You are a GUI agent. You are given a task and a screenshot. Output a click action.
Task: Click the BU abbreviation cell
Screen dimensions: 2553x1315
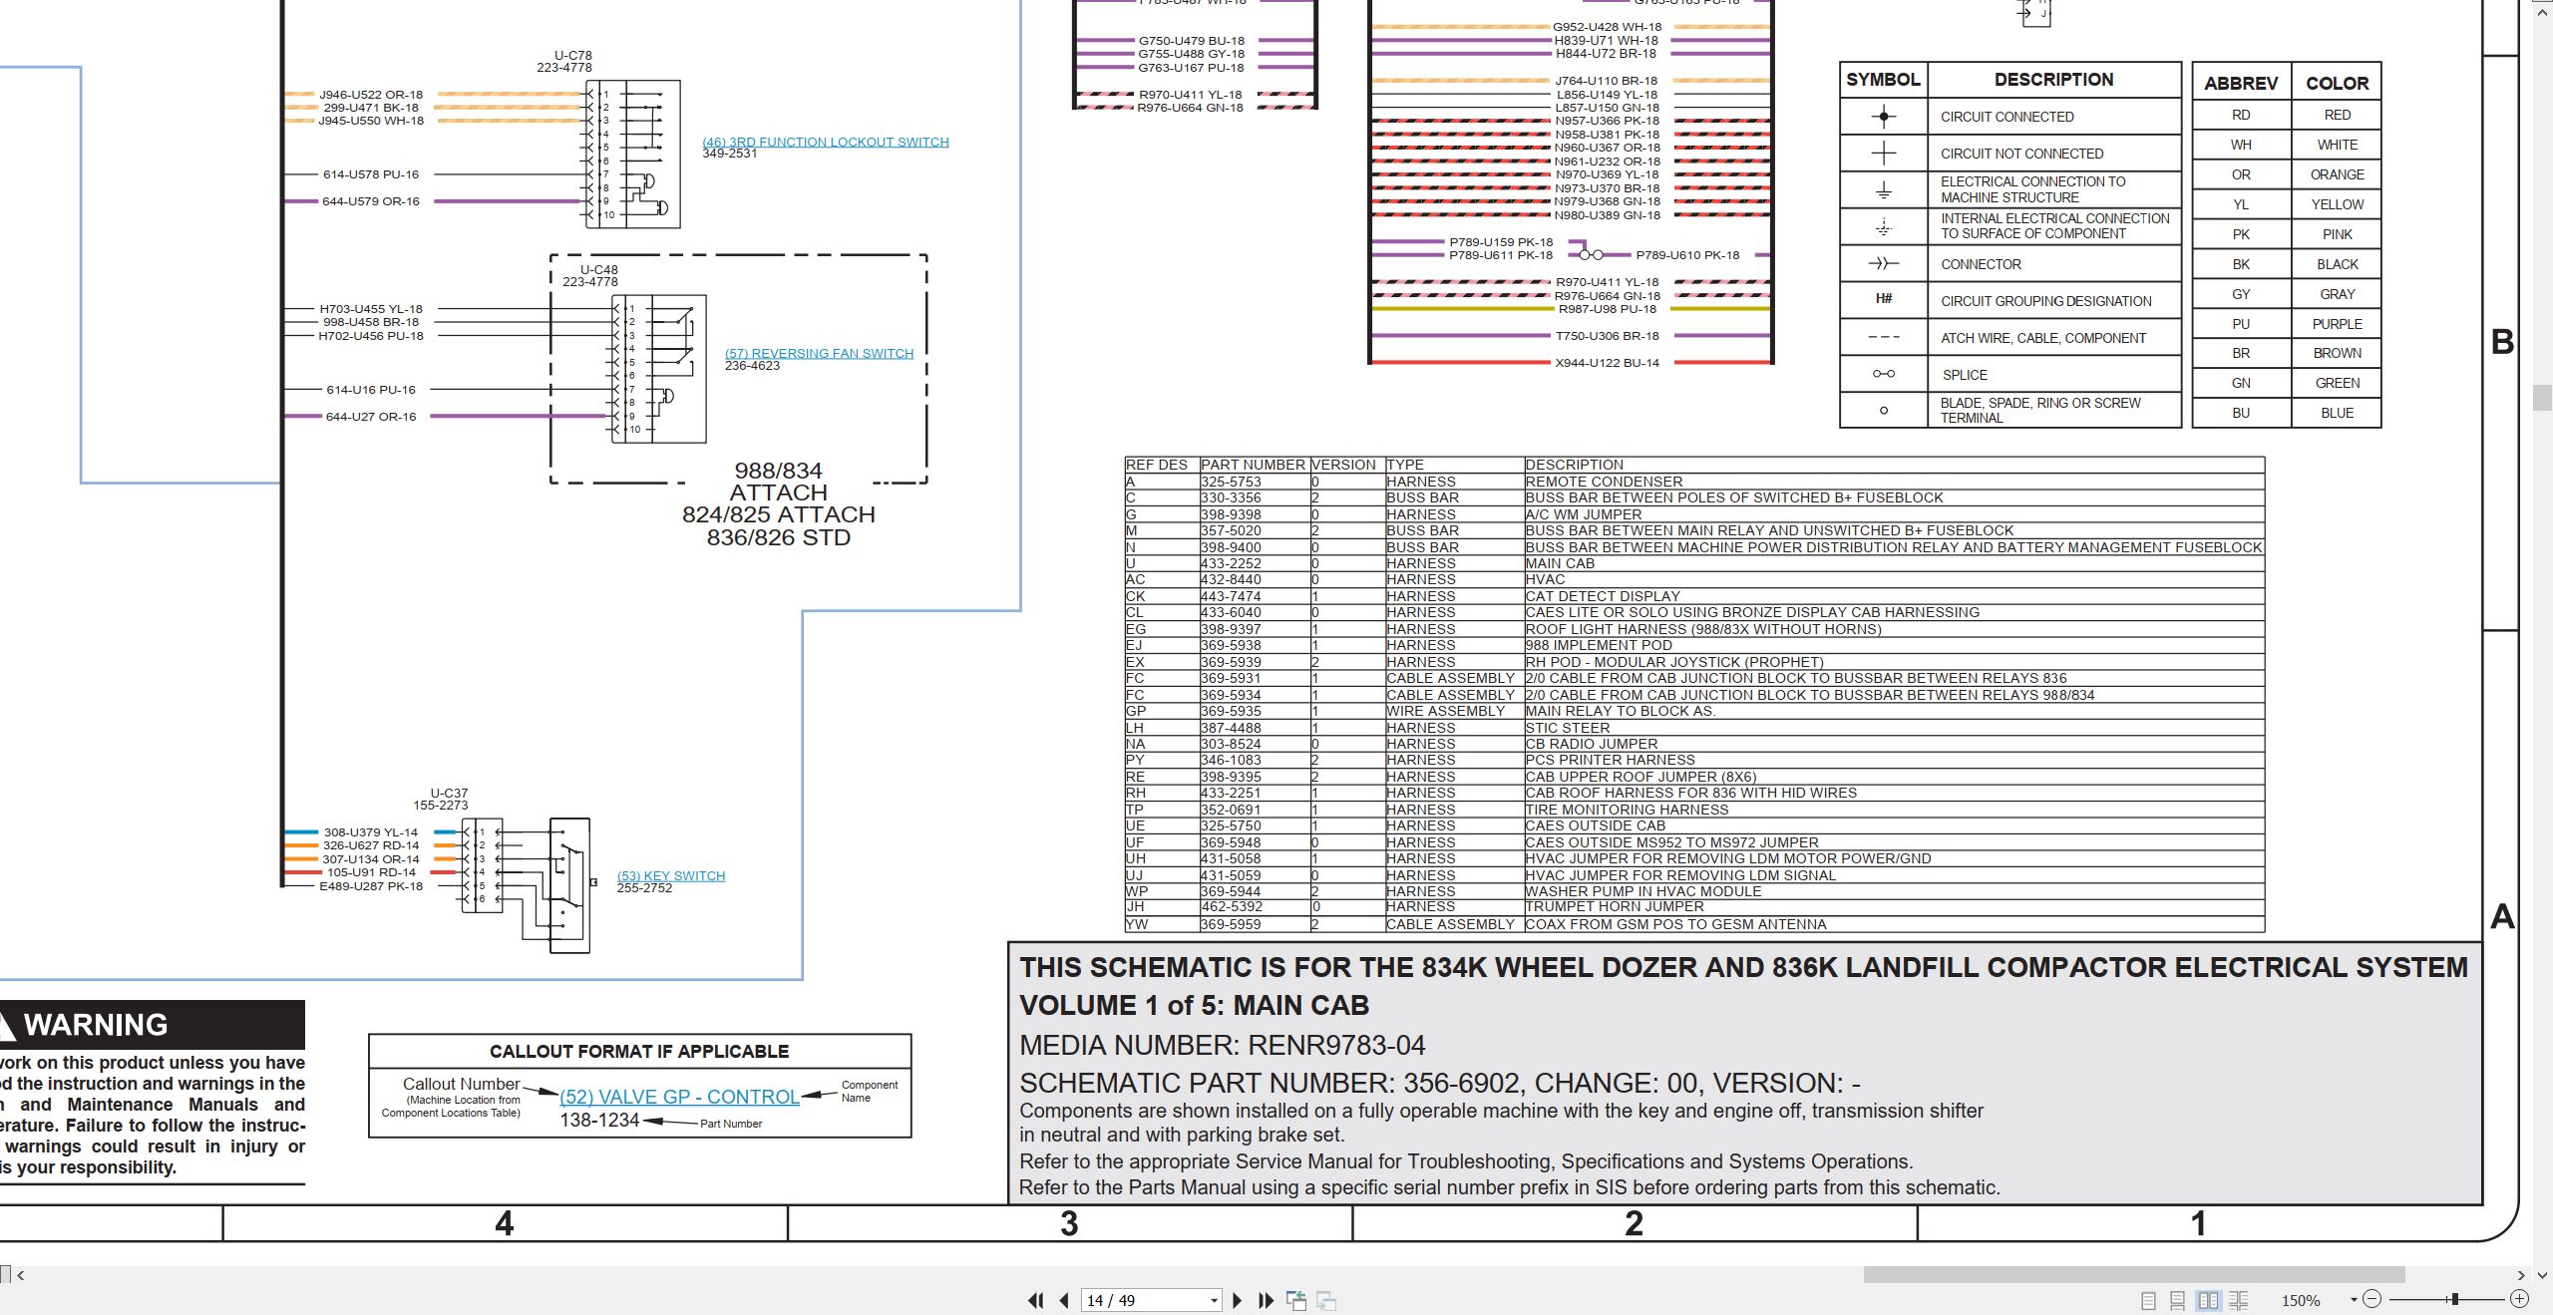click(x=2241, y=413)
